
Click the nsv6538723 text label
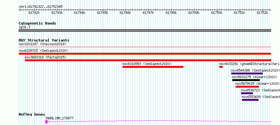260,90
